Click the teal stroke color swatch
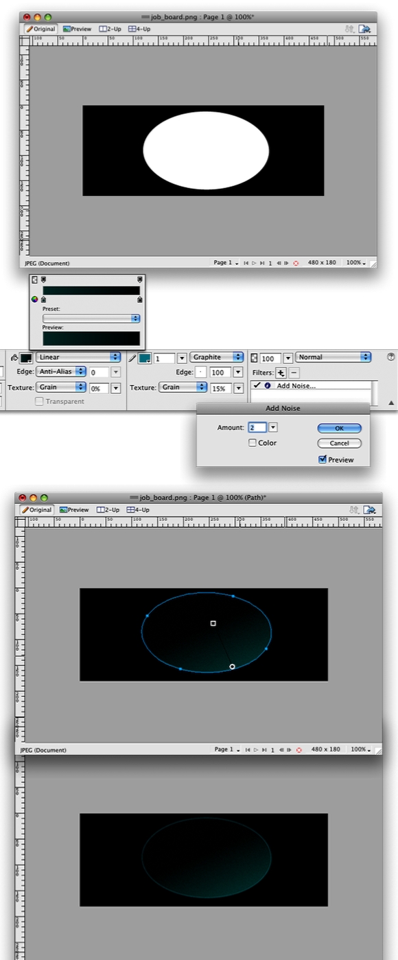The width and height of the screenshot is (398, 960). tap(145, 358)
